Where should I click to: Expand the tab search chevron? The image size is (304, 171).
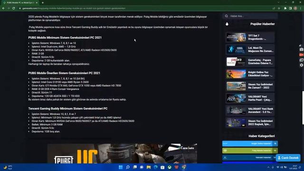[x=278, y=2]
